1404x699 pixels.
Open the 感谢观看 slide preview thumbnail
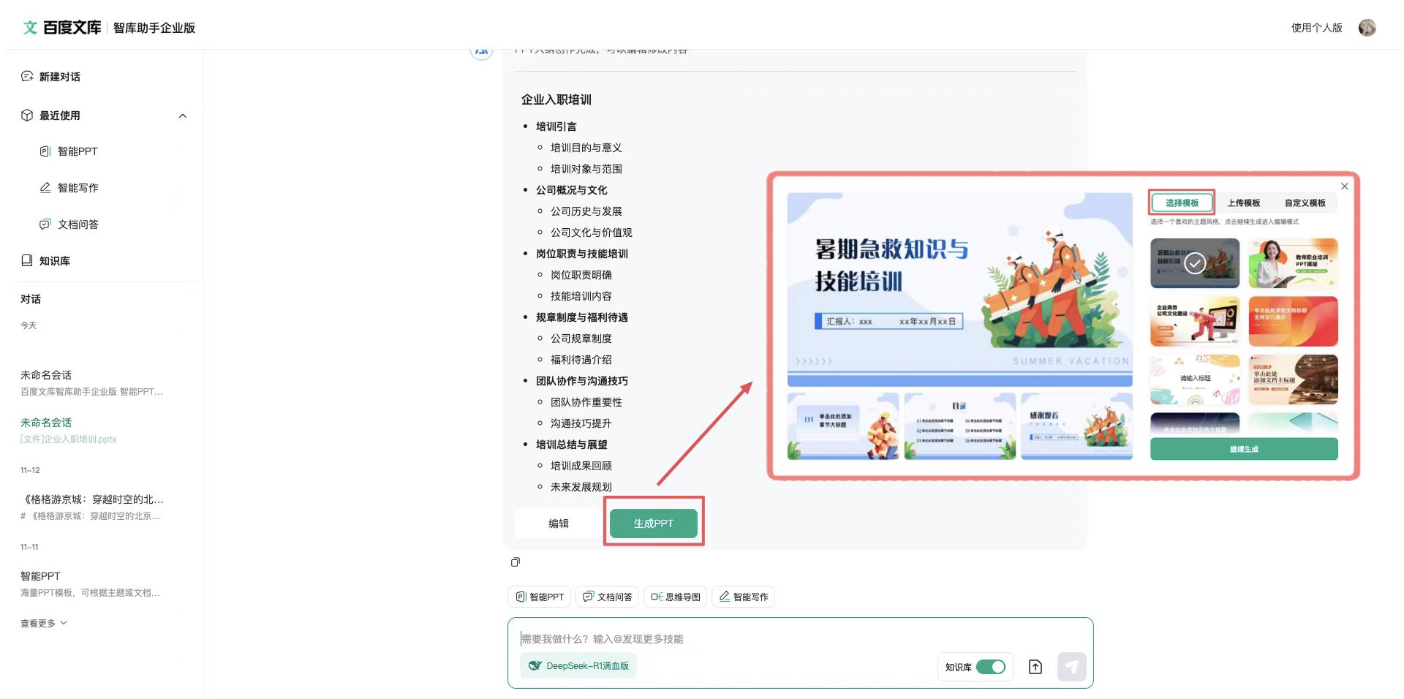1076,426
